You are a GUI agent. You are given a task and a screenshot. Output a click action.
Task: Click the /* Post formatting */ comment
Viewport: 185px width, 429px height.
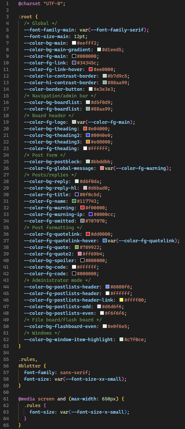pyautogui.click(x=53, y=227)
